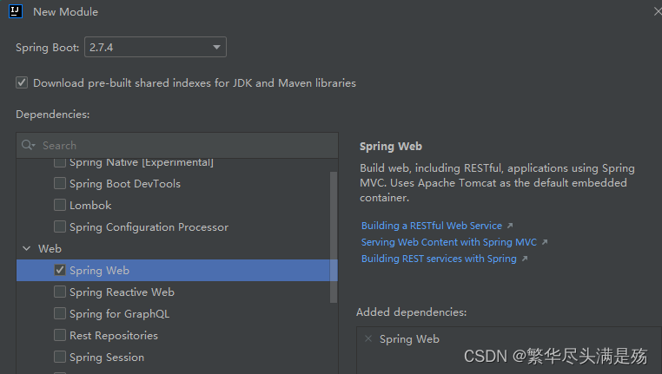Open the Spring Boot version dropdown
This screenshot has height=374, width=662.
(156, 47)
